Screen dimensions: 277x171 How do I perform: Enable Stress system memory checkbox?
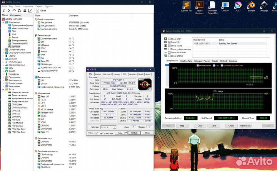[169, 49]
